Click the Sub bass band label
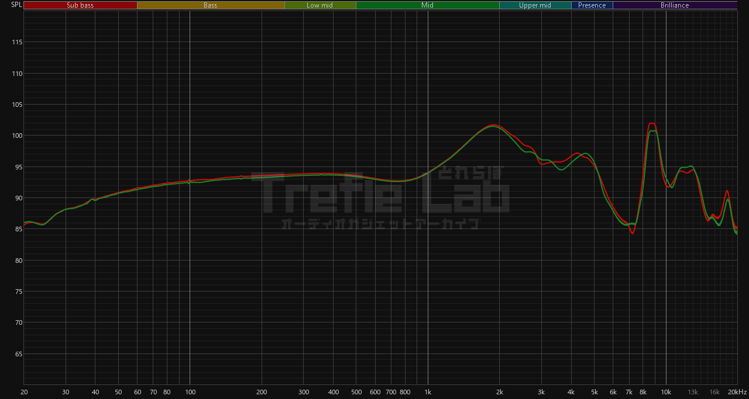 [80, 5]
